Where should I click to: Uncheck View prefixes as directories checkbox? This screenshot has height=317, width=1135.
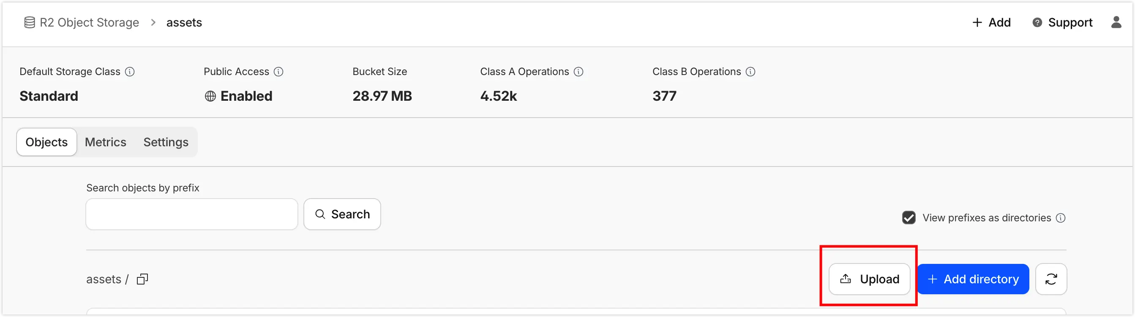pos(909,218)
